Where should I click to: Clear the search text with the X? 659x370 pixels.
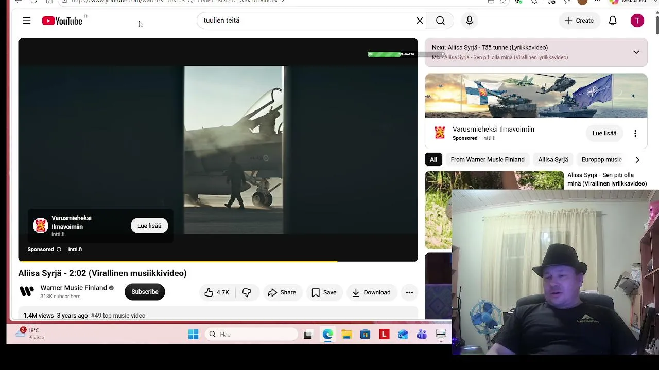(x=420, y=21)
